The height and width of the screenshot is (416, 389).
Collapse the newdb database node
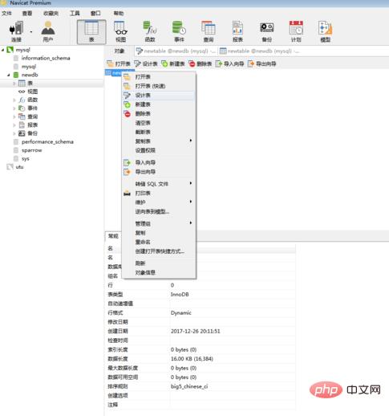(9, 75)
